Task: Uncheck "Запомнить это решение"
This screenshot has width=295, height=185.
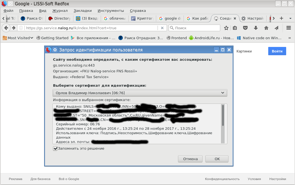Action: pos(55,148)
